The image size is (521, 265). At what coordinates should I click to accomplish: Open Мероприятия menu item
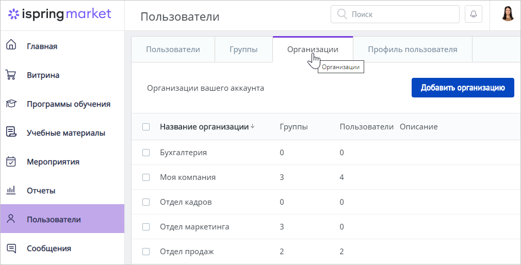[62, 162]
